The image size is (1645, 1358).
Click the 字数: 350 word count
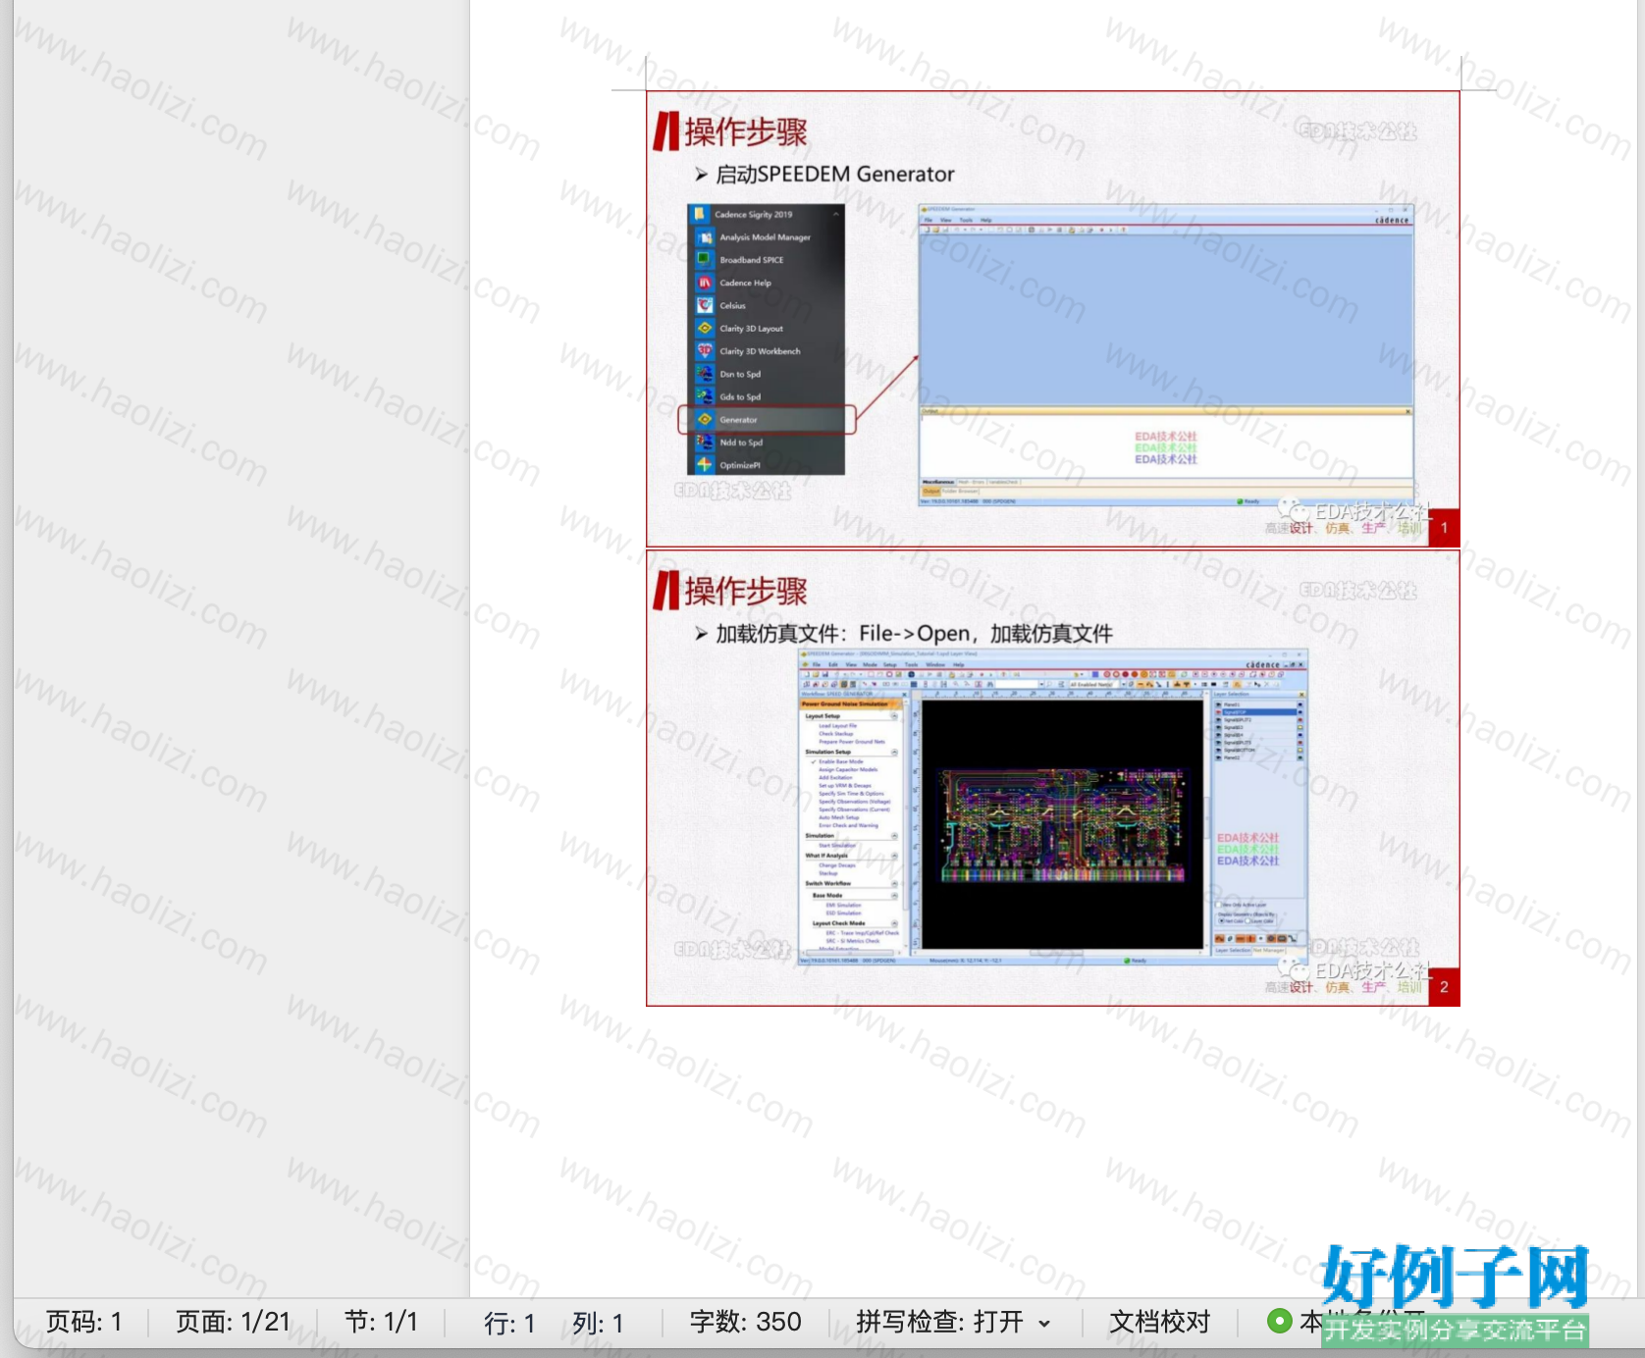[x=745, y=1322]
